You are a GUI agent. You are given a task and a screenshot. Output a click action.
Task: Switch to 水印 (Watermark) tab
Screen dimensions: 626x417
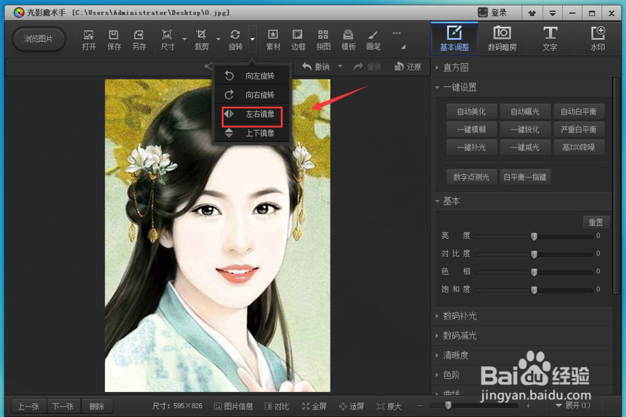click(598, 38)
